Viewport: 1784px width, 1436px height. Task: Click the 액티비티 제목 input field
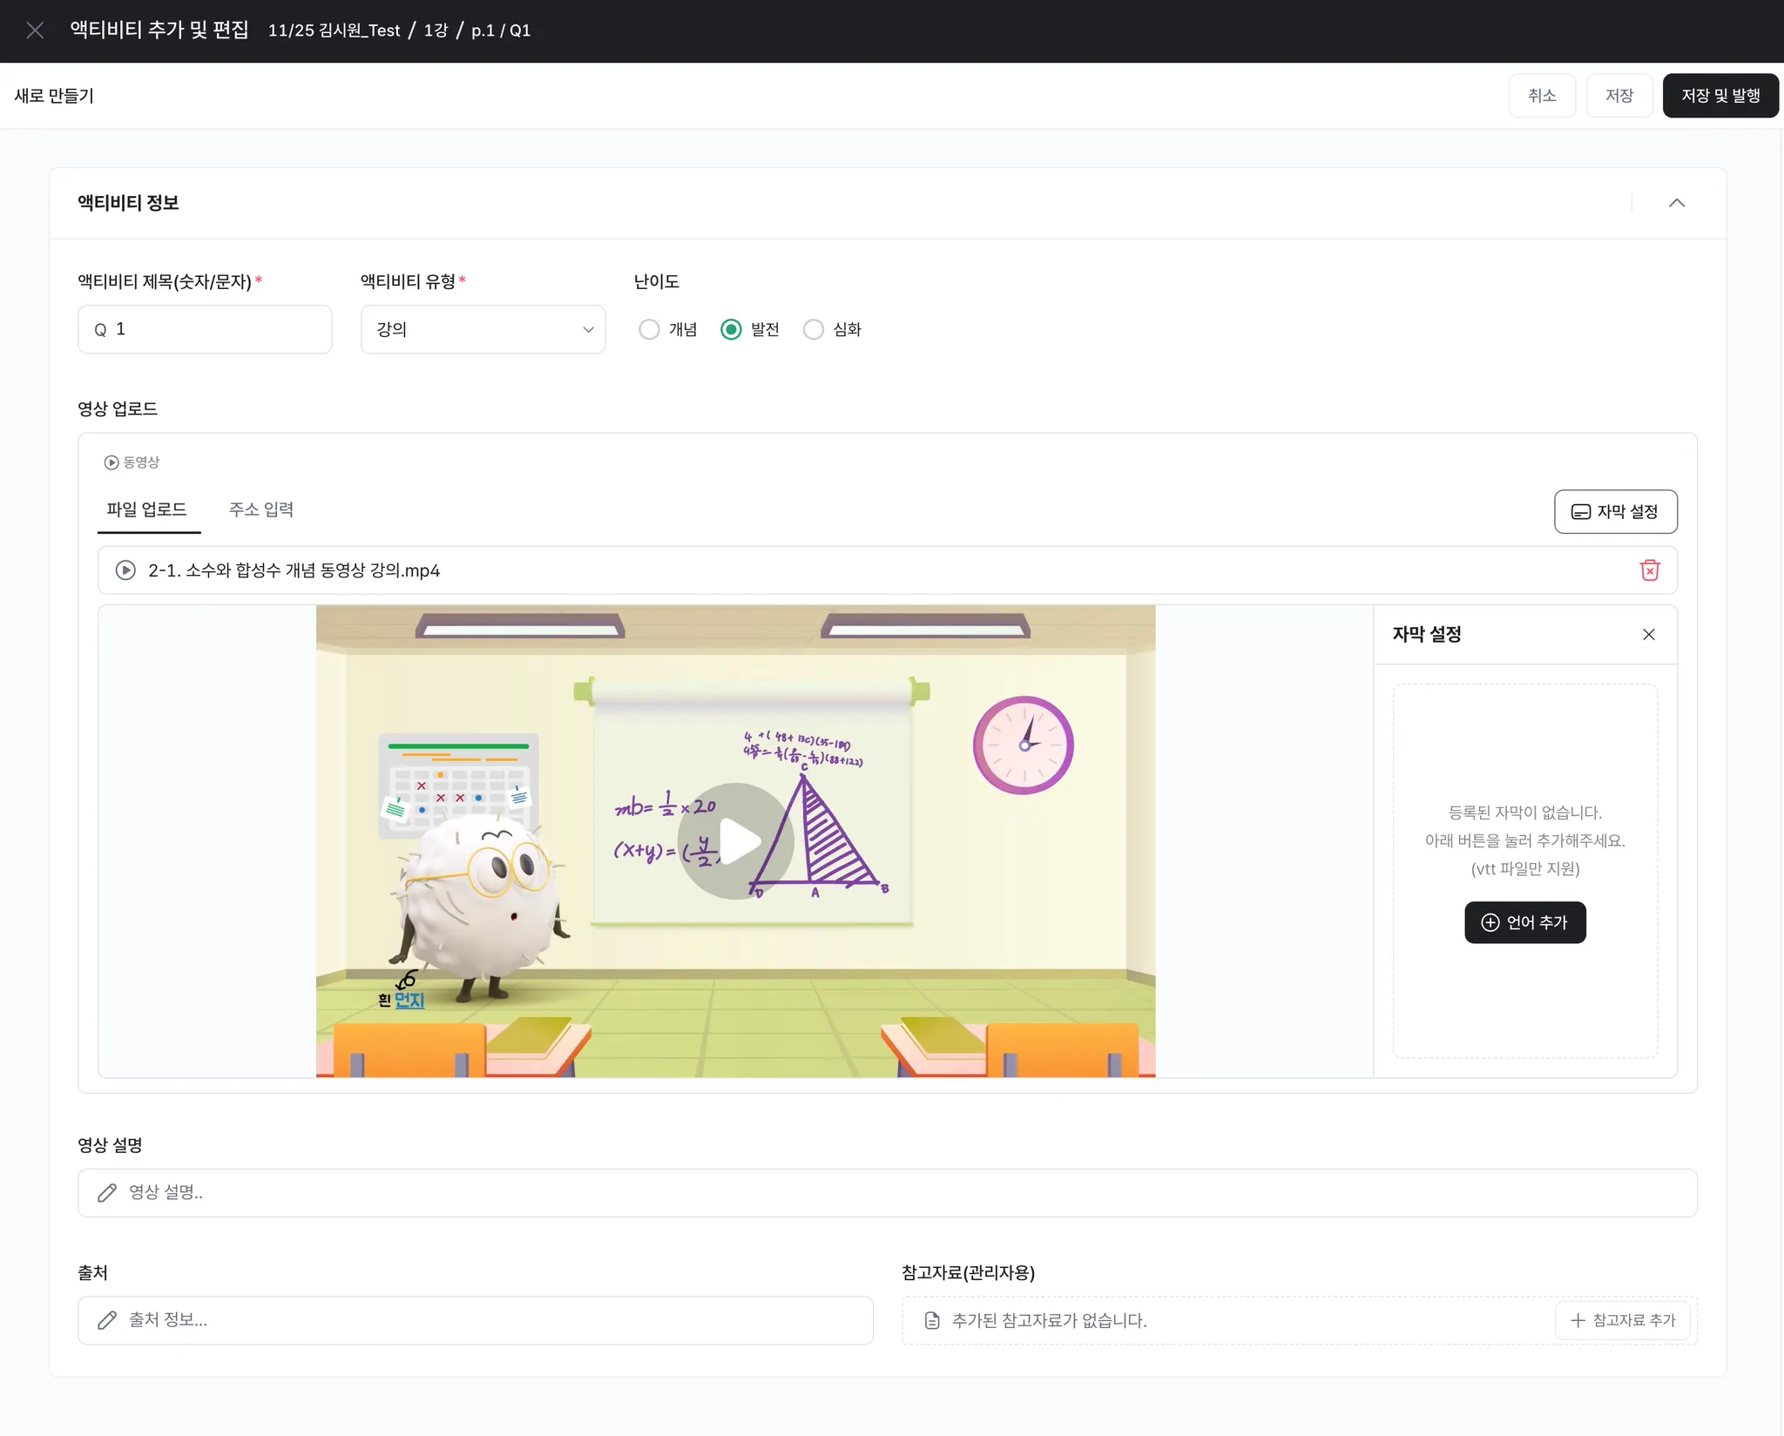pos(218,329)
